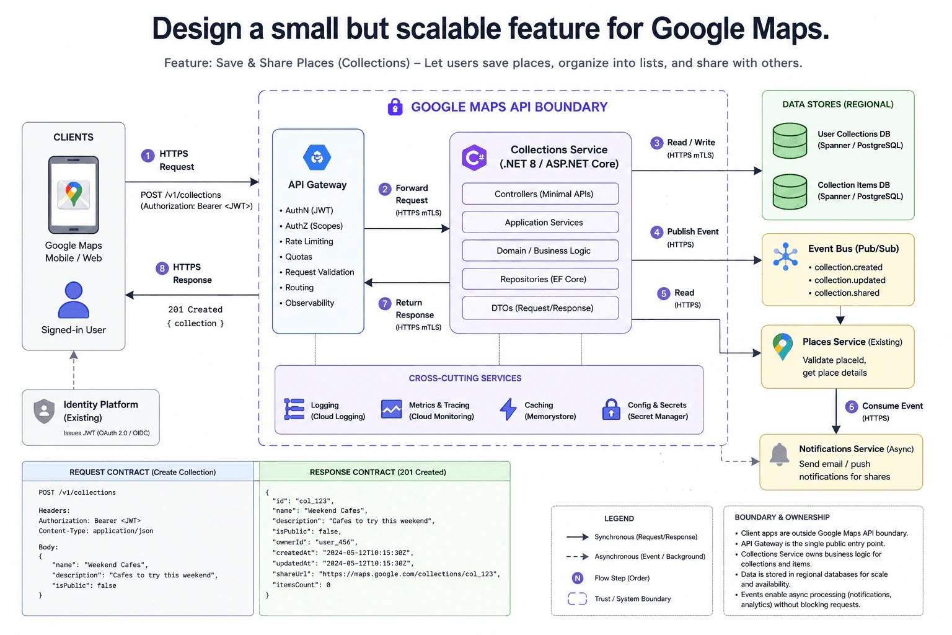
Task: Select the "Notifications Service (Async)" title
Action: coord(857,449)
